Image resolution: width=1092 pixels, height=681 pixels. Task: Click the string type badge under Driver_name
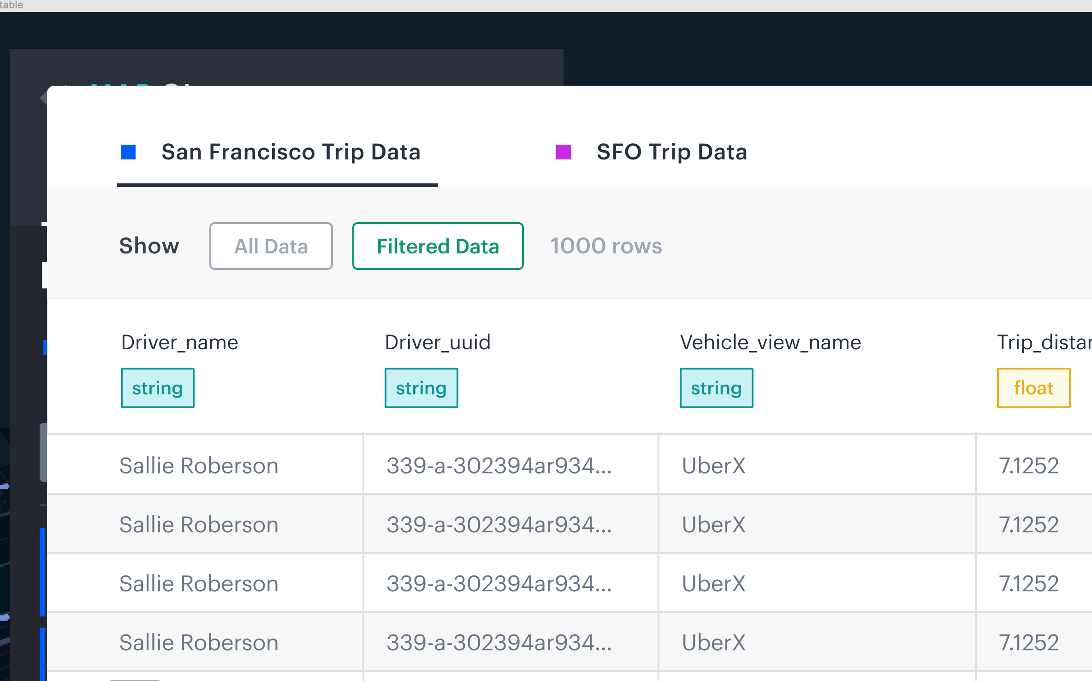click(157, 387)
